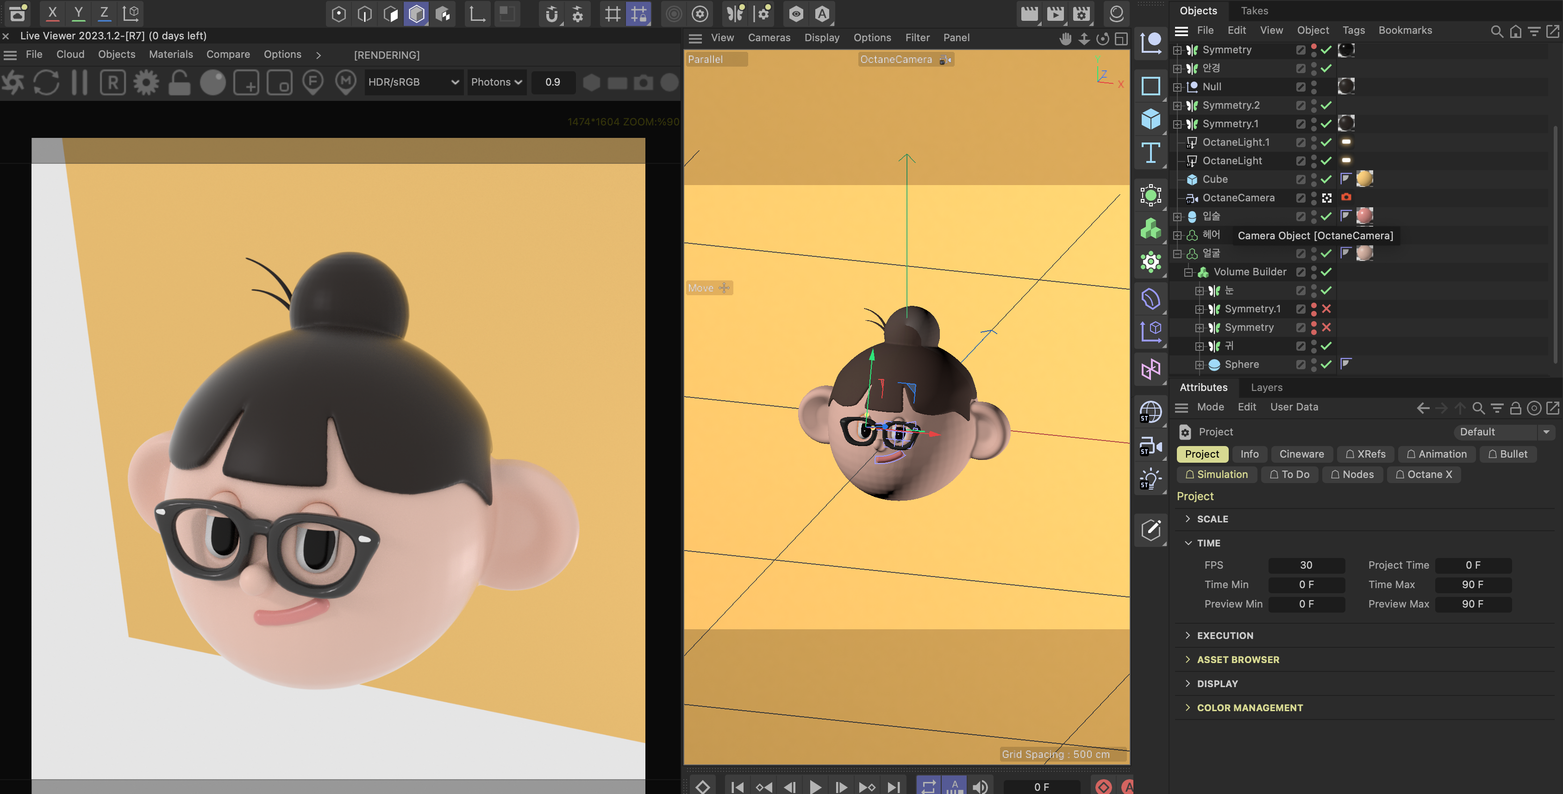This screenshot has height=794, width=1563.
Task: Expand the SCALE section
Action: tap(1212, 519)
